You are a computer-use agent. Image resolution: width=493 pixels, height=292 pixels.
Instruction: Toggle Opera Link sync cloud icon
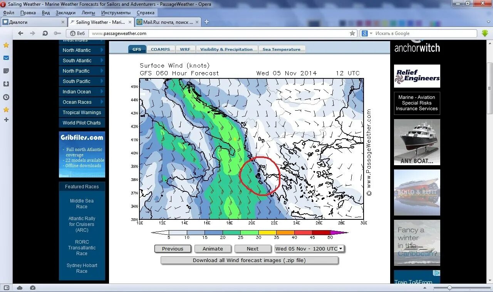click(x=20, y=287)
